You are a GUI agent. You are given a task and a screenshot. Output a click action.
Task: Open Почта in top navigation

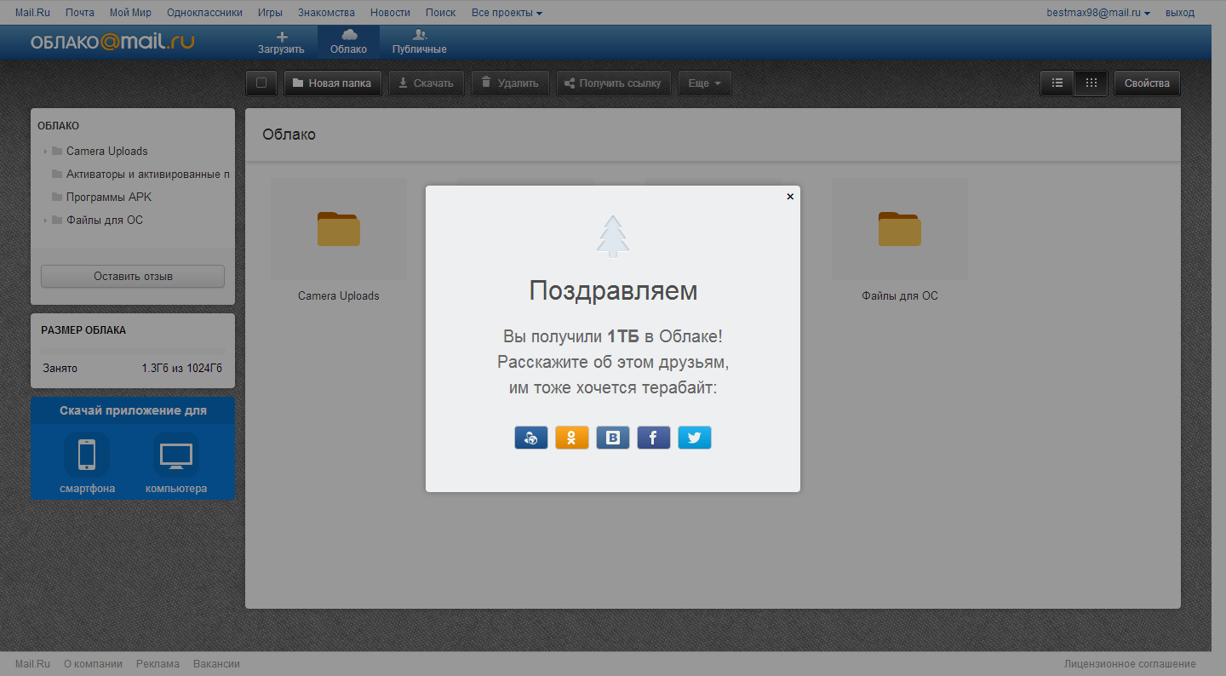tap(80, 13)
